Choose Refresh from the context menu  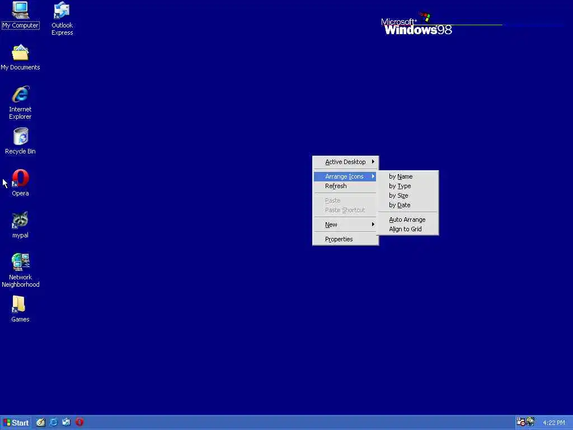(x=345, y=186)
